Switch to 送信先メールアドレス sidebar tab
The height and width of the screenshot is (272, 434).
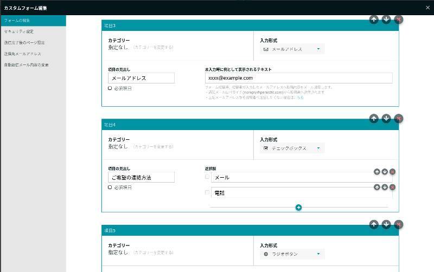pos(23,54)
